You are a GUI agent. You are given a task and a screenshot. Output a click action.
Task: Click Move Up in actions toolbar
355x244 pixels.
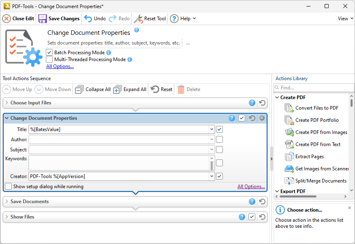point(17,89)
